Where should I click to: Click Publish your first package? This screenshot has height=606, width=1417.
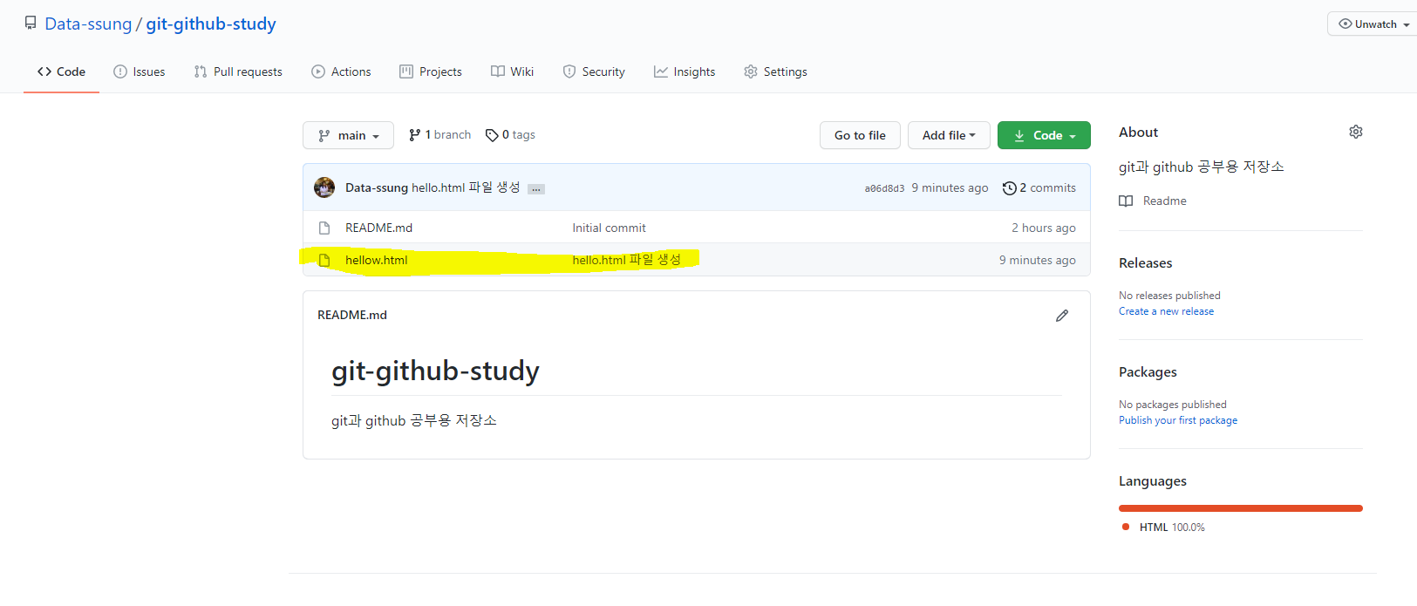pyautogui.click(x=1178, y=420)
